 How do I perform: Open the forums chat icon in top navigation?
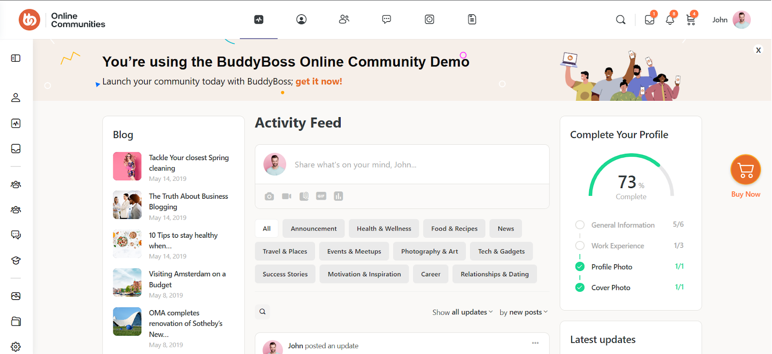[x=386, y=19]
